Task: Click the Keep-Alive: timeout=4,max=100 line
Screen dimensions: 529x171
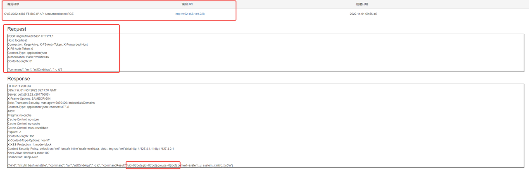Action: [28, 152]
